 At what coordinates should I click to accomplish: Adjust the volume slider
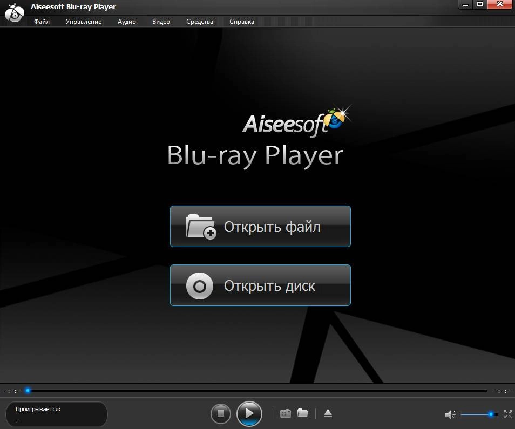point(479,414)
